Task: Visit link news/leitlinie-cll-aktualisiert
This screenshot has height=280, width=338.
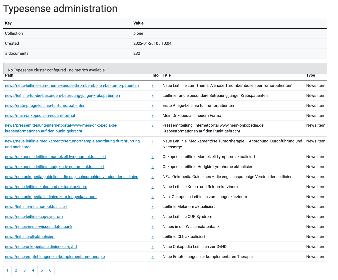Action: click(30, 237)
